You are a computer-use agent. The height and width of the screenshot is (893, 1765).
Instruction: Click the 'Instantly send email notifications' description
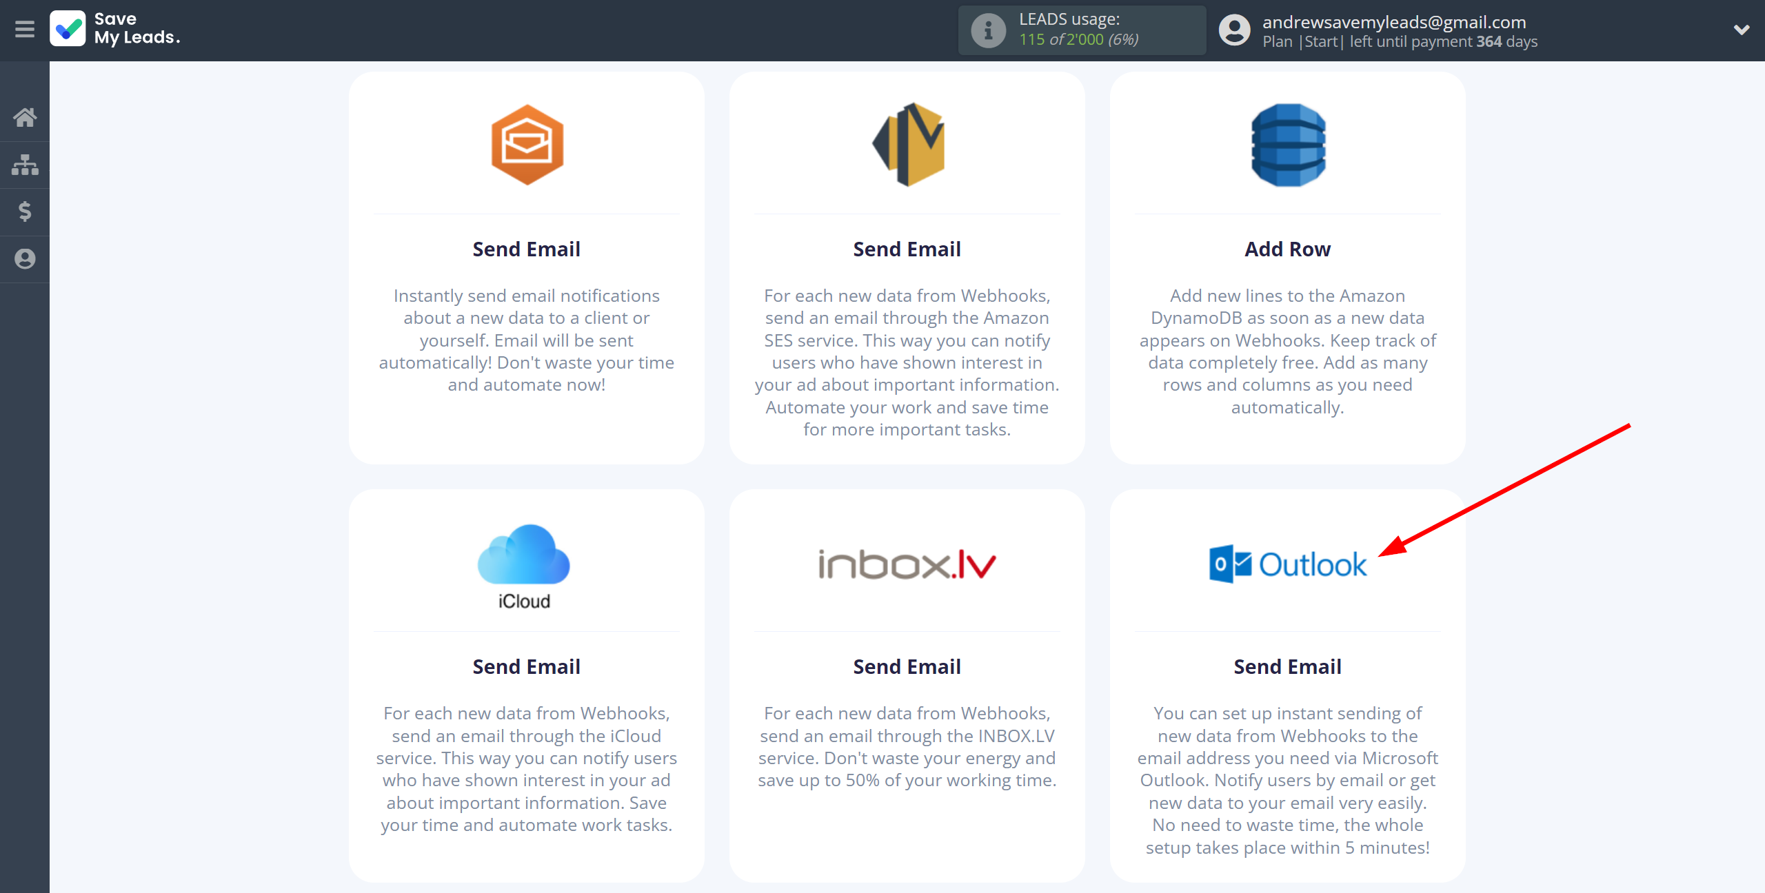[527, 340]
